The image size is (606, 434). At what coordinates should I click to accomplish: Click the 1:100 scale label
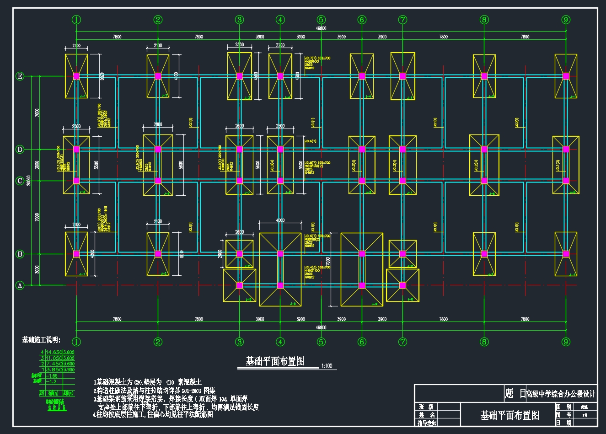point(327,366)
